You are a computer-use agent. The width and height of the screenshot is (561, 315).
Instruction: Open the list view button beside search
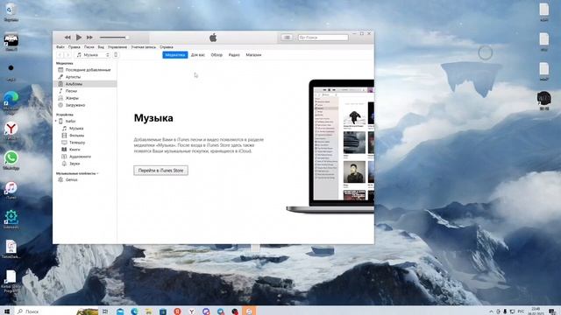tap(287, 37)
